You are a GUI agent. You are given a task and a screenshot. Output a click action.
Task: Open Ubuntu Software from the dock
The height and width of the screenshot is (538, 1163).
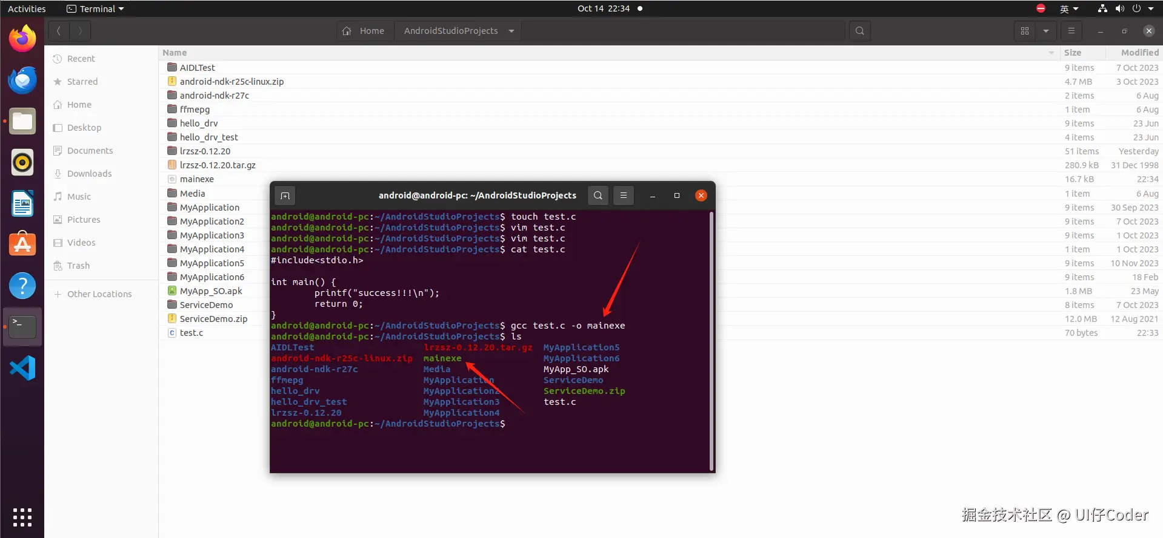[22, 244]
